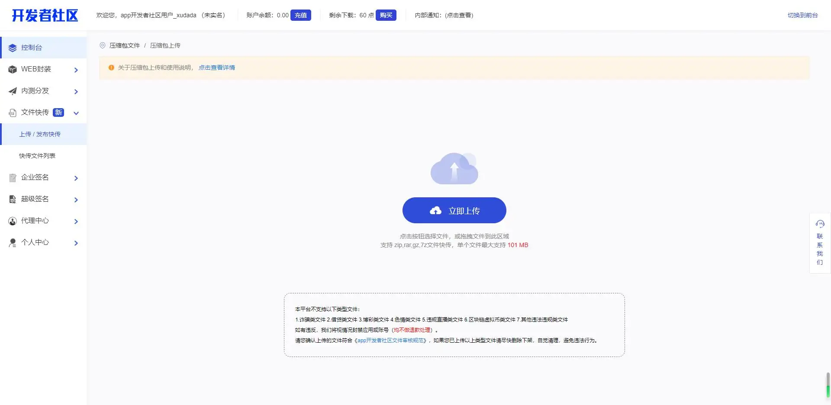The width and height of the screenshot is (831, 405).
Task: Click the 内测分发 paper plane icon
Action: coord(13,91)
